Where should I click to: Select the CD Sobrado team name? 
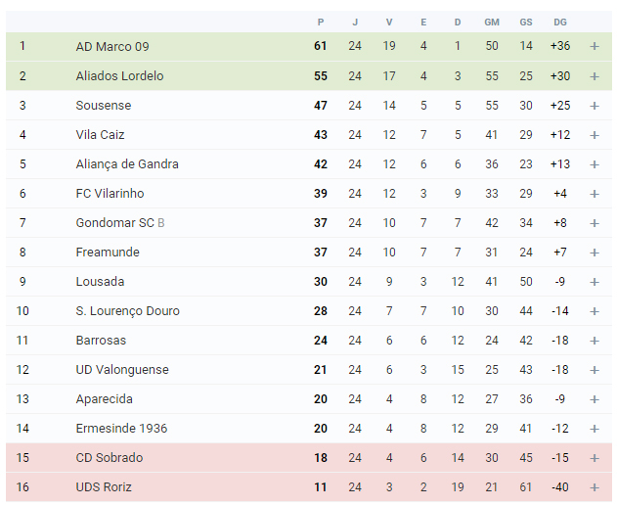pyautogui.click(x=109, y=458)
